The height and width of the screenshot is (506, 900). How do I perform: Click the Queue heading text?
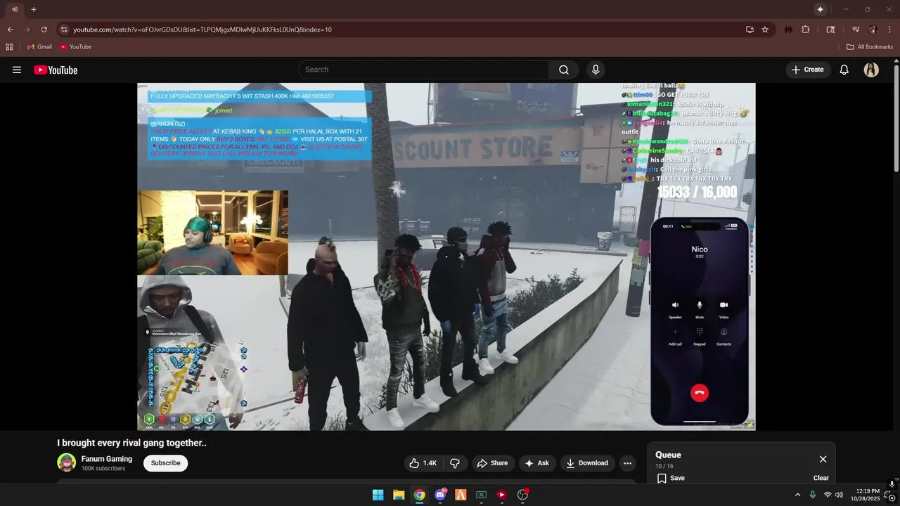click(668, 455)
